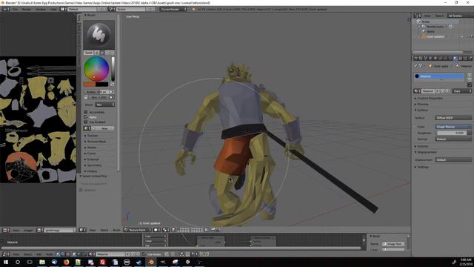Open the Blend mode Mix dropdown
This screenshot has width=474, height=267.
(x=105, y=105)
